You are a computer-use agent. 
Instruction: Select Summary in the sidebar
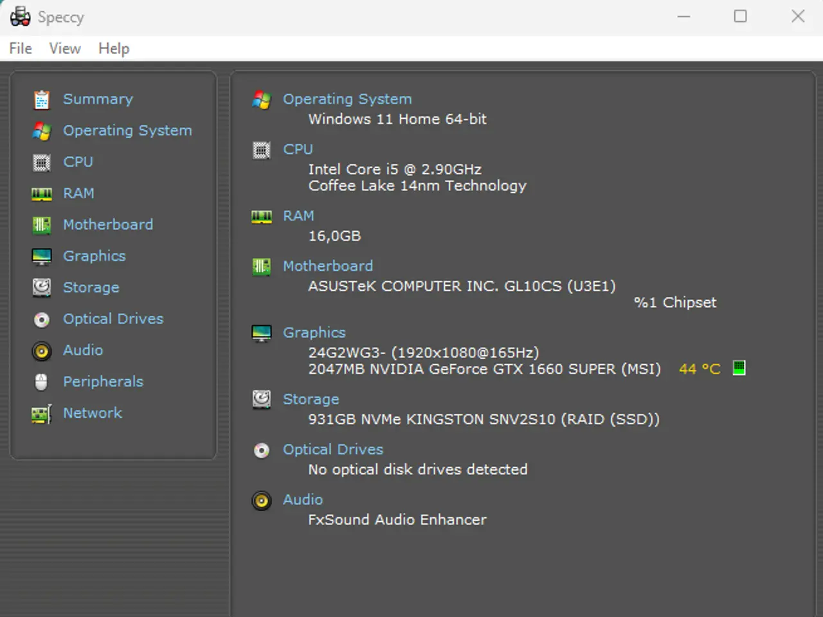[x=98, y=99]
